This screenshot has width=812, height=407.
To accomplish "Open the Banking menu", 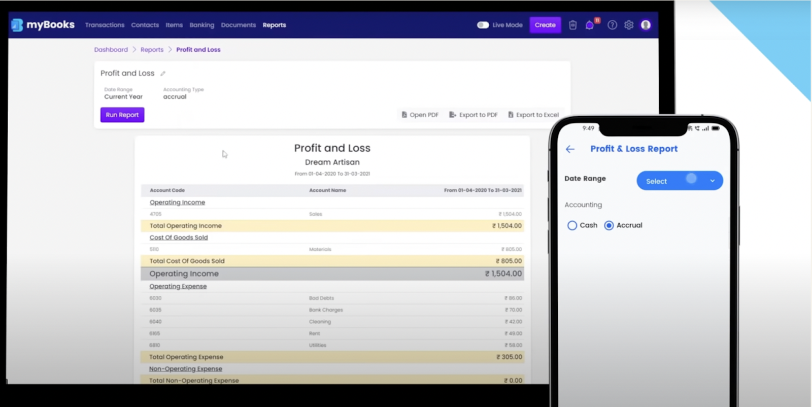I will point(202,25).
